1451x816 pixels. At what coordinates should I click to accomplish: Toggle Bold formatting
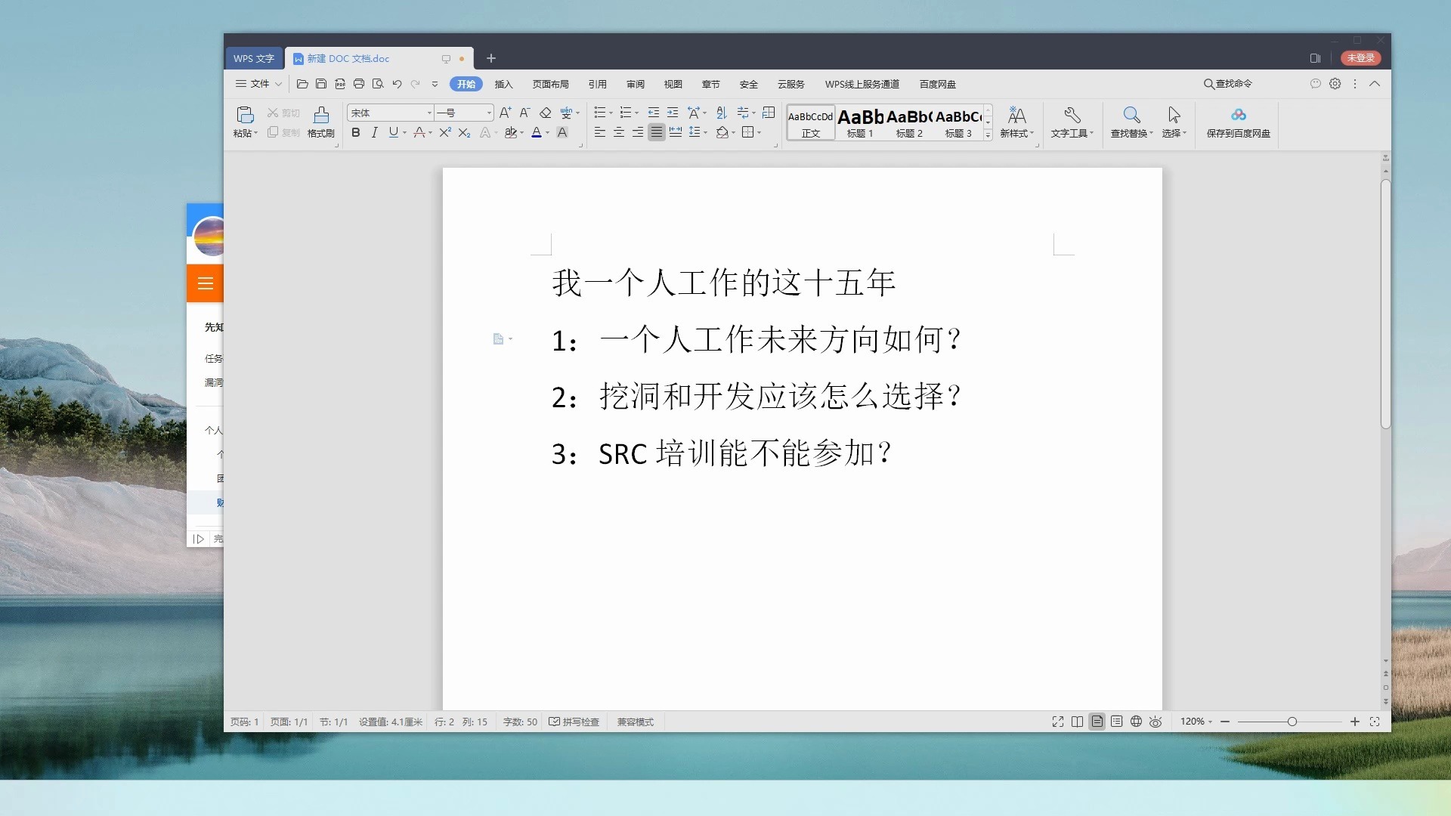[355, 132]
